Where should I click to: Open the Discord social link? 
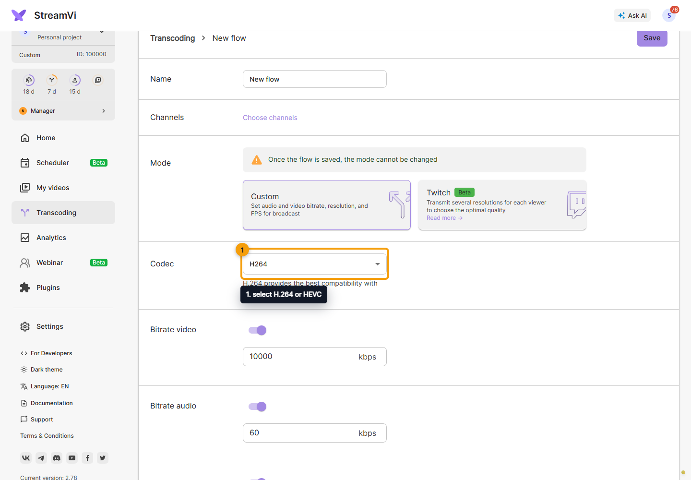pos(57,458)
